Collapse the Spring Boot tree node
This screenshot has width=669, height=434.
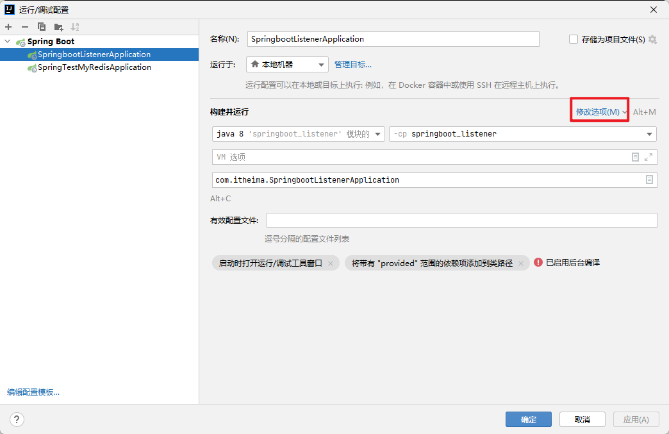tap(7, 40)
